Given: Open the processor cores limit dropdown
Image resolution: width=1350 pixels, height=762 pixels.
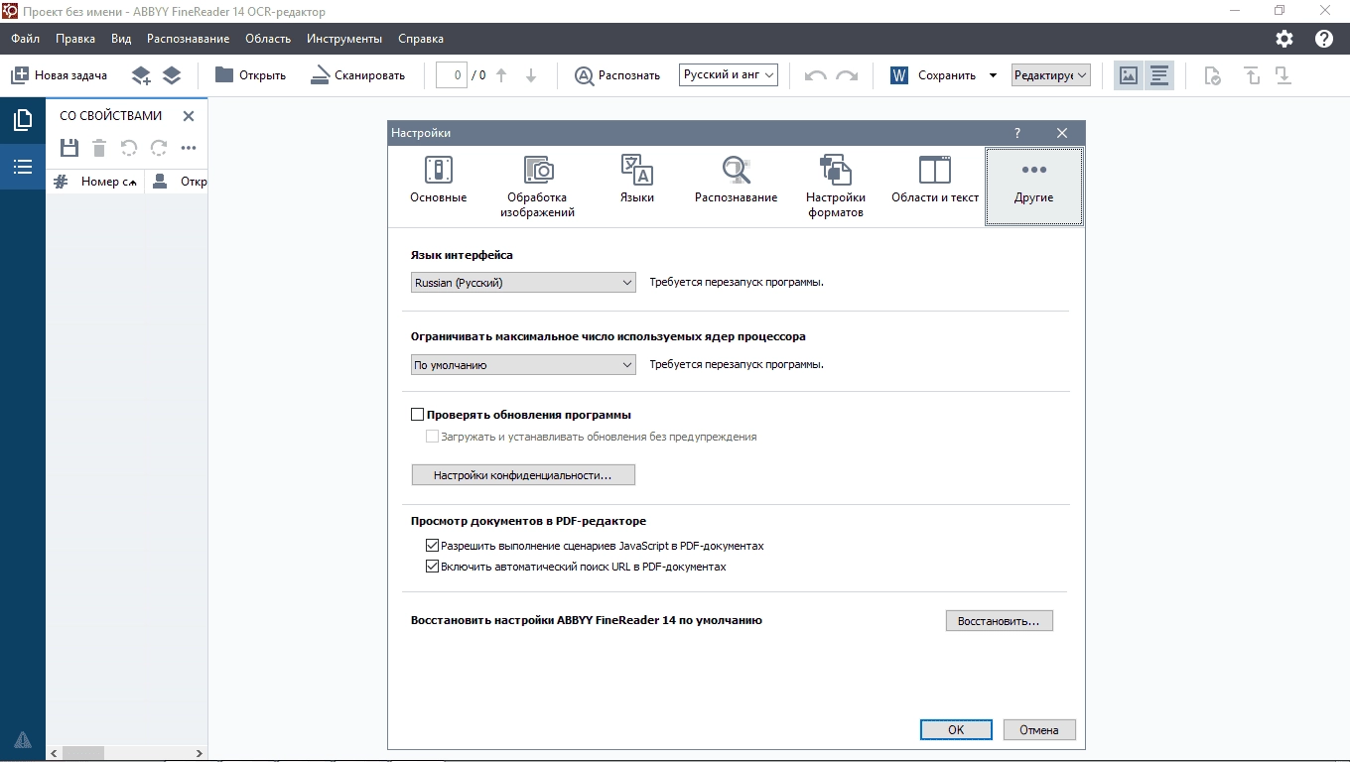Looking at the screenshot, I should 523,365.
